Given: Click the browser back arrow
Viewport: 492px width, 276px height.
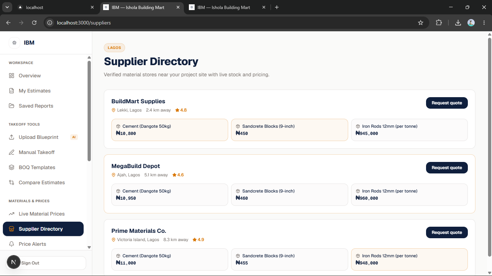Looking at the screenshot, I should [x=8, y=23].
